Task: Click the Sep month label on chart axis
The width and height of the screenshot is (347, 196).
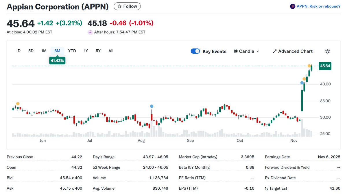Action: 190,141
